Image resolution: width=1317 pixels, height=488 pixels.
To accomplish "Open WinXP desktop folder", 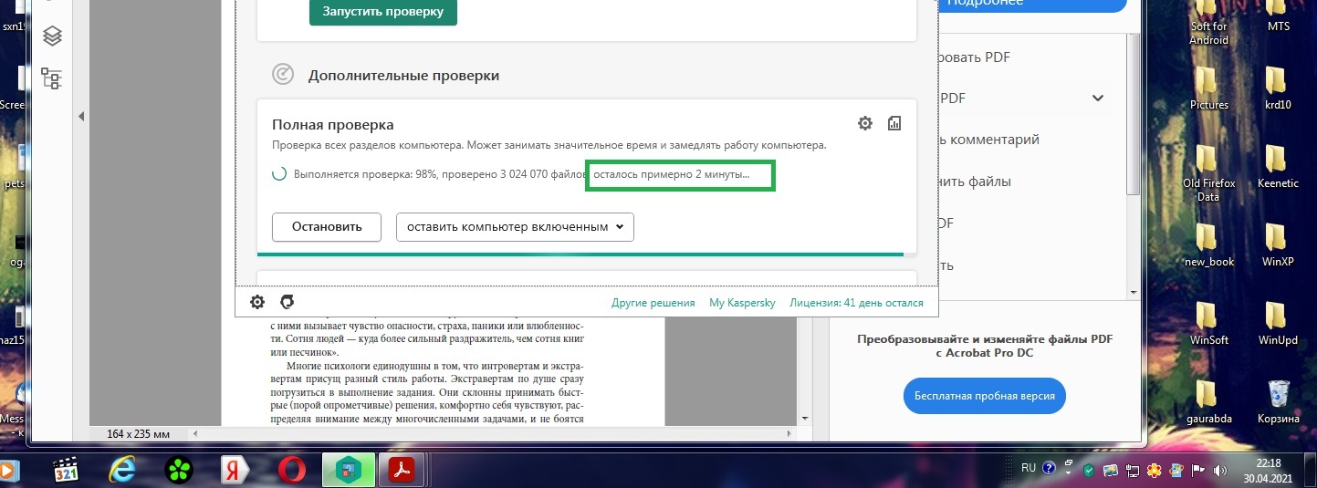I will point(1279,244).
